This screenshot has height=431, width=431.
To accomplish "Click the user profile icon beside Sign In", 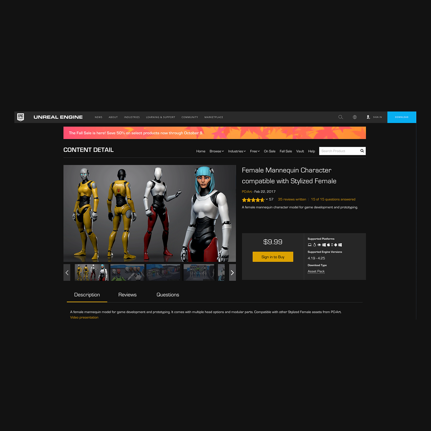I will click(368, 117).
